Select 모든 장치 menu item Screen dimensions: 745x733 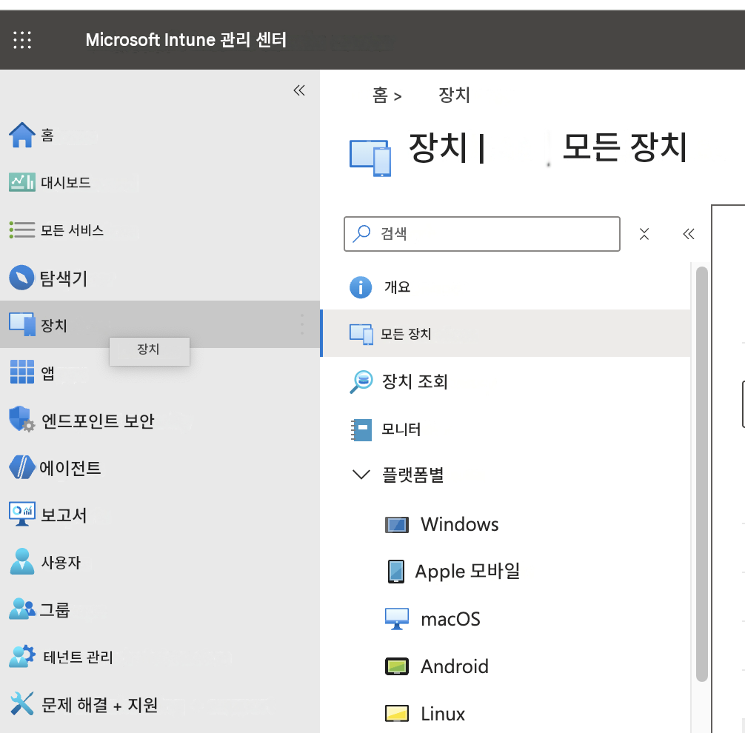(506, 333)
